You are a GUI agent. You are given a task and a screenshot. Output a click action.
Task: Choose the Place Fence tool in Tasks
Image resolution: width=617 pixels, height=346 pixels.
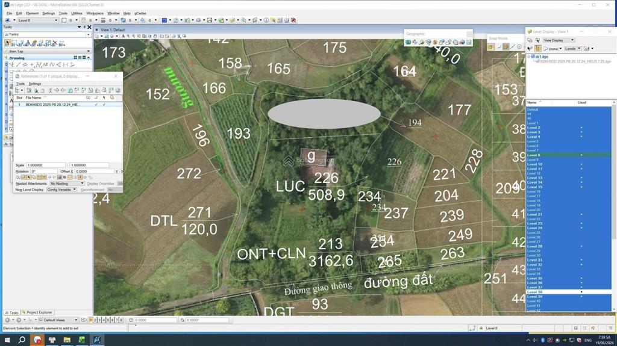pos(14,43)
